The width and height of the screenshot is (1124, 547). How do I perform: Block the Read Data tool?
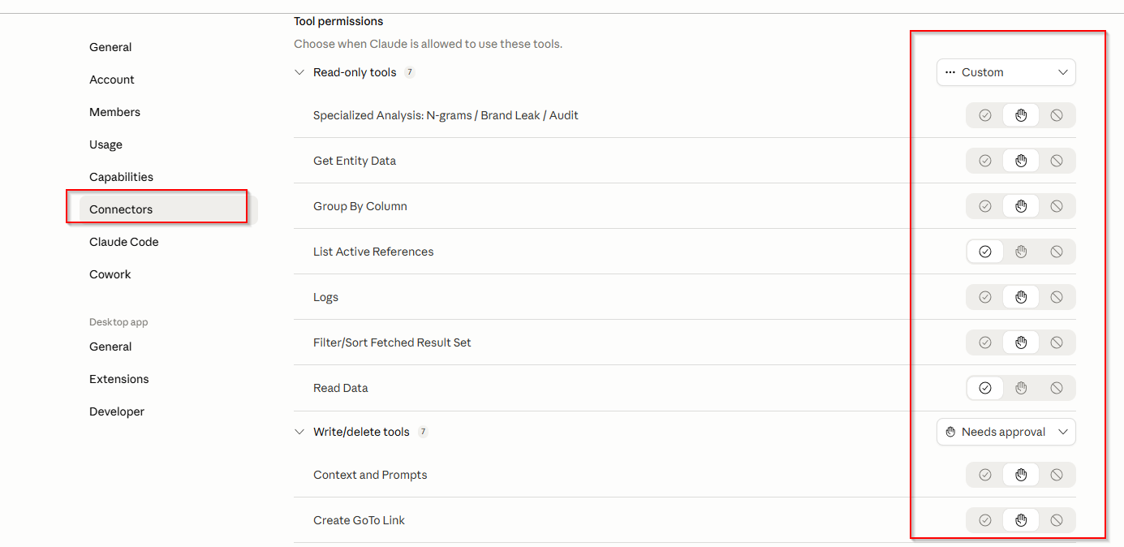1057,388
